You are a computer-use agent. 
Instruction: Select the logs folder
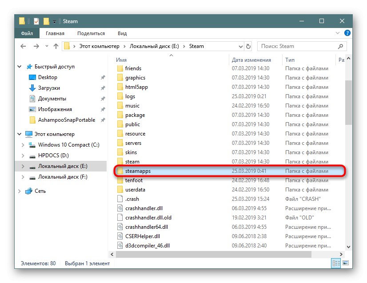click(130, 96)
